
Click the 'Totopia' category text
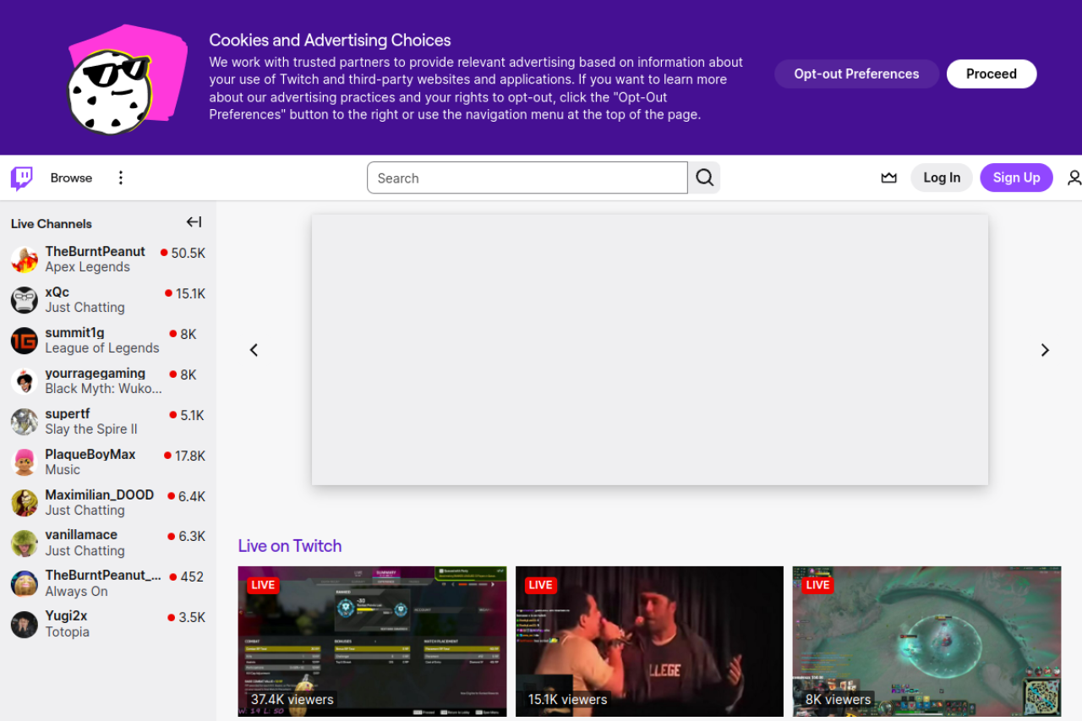point(67,632)
